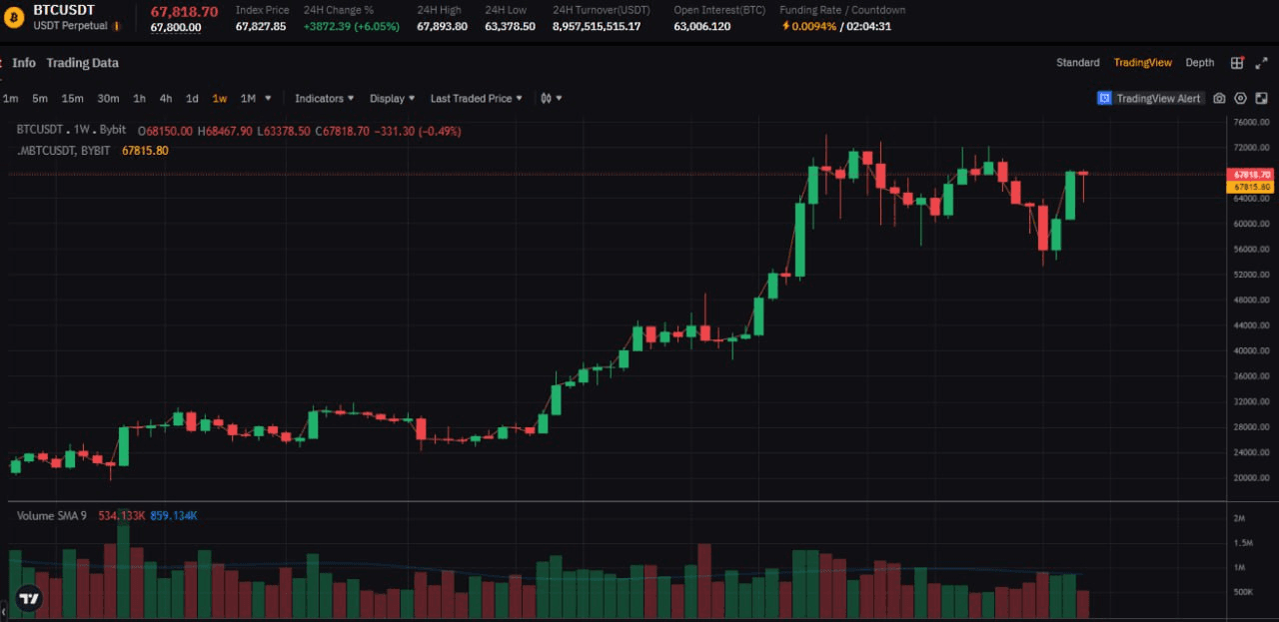
Task: Select the TradingView chart view
Action: pos(1143,63)
